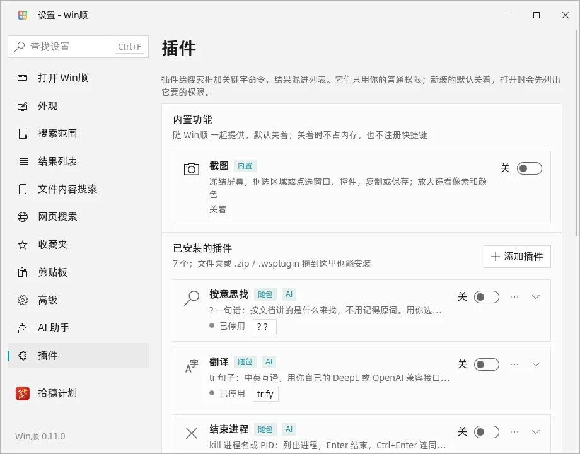The height and width of the screenshot is (454, 580).
Task: Open 文件内容搜索 settings
Action: pos(78,189)
